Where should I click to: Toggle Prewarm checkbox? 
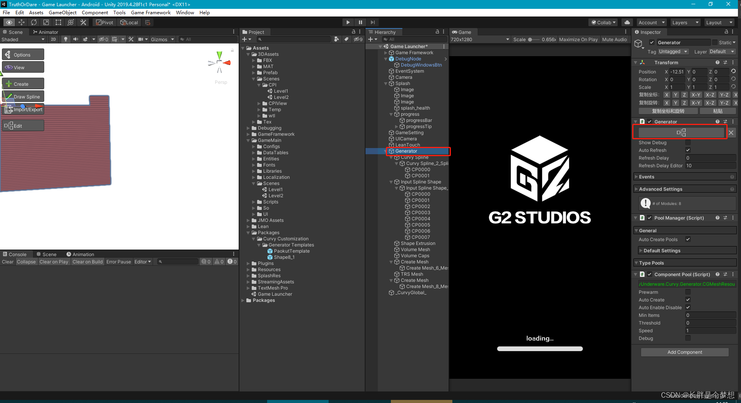click(x=688, y=292)
